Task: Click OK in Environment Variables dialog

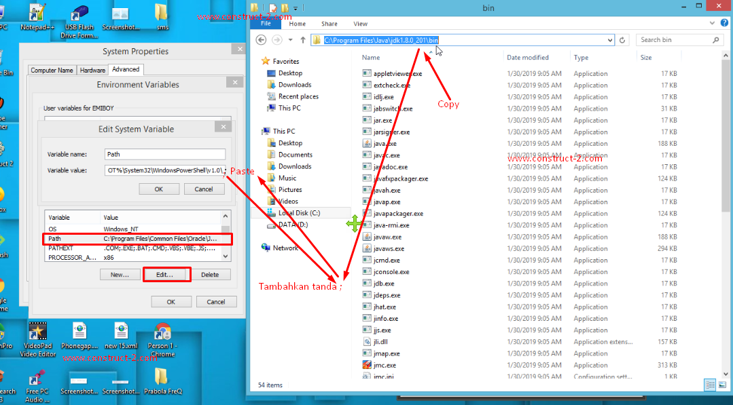Action: click(171, 302)
